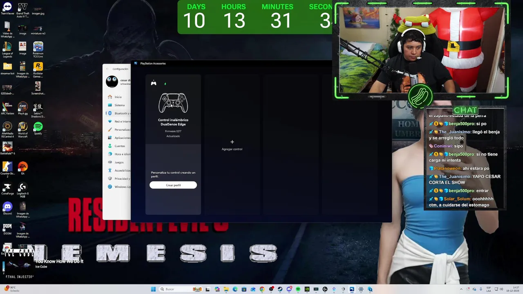Select the Spotify desktop icon
This screenshot has height=294, width=523.
coord(38,129)
